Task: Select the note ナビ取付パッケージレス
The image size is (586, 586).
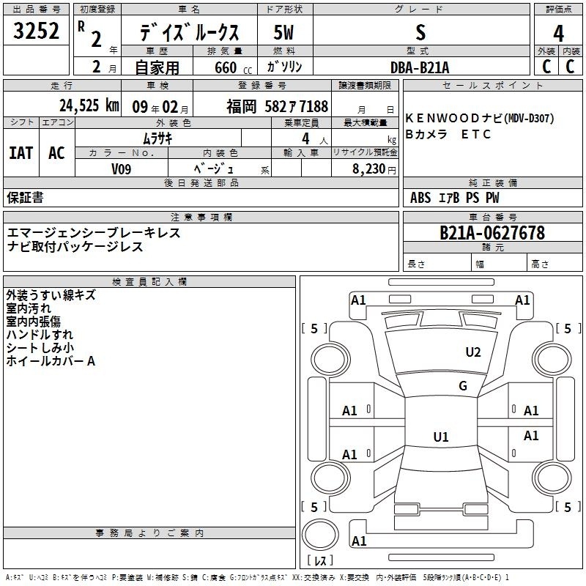Action: click(x=75, y=247)
